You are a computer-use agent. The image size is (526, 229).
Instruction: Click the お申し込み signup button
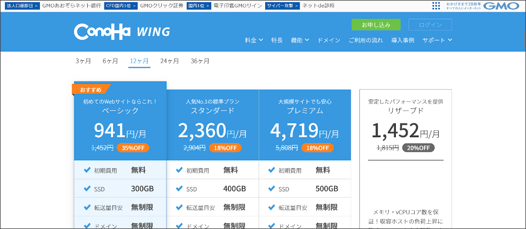click(x=376, y=25)
